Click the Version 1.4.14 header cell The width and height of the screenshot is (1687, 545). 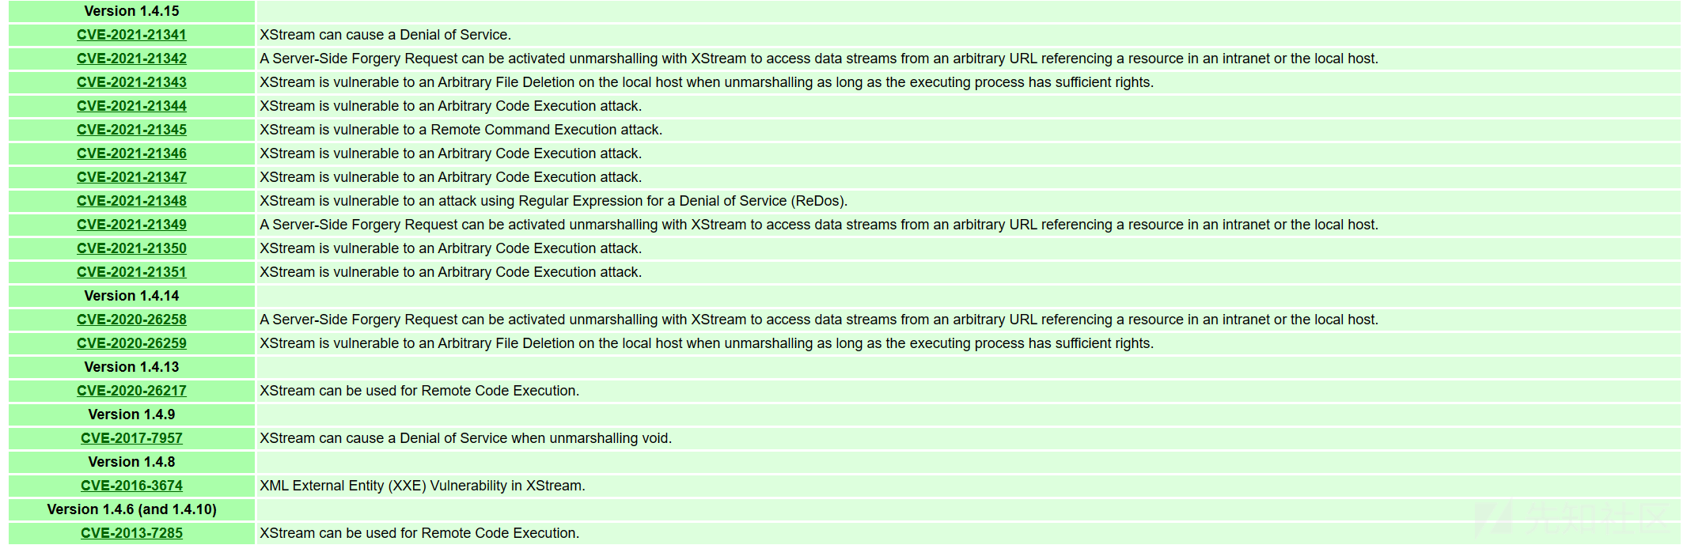click(x=131, y=296)
